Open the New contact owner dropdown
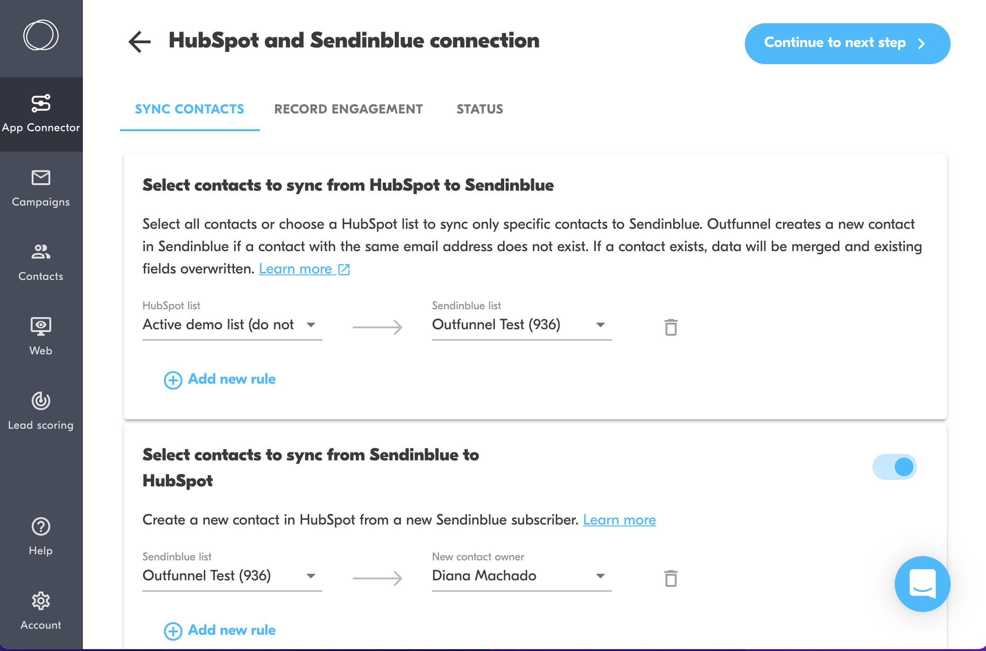The width and height of the screenshot is (986, 651). (x=521, y=576)
